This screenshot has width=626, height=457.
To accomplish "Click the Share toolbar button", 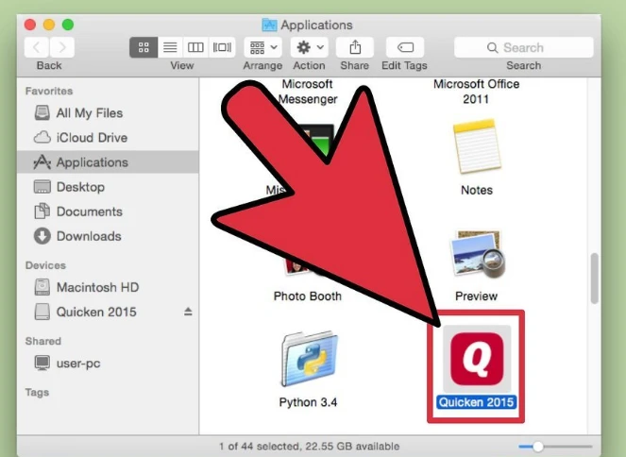I will tap(355, 47).
